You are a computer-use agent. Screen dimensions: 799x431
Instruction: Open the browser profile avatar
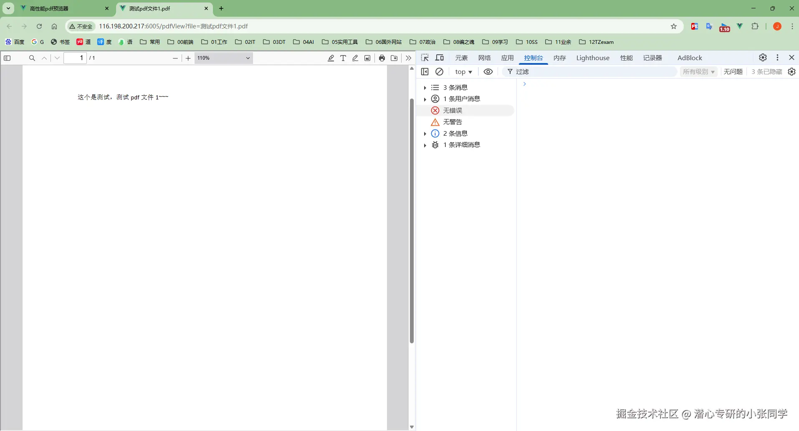click(x=777, y=26)
